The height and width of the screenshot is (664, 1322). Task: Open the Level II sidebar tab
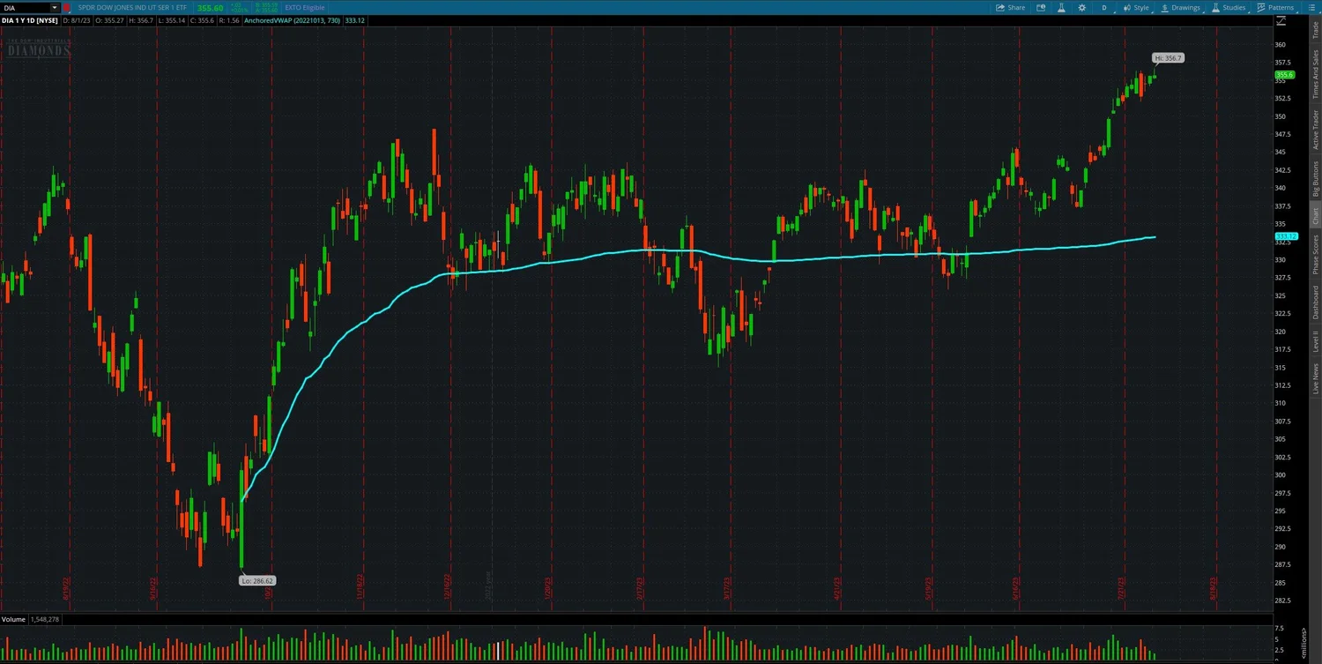pos(1315,341)
